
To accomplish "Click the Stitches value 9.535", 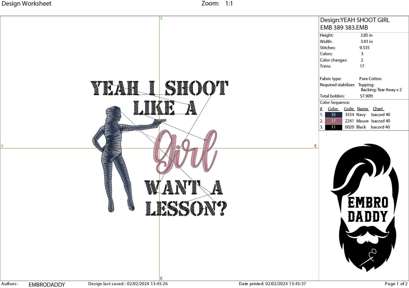I will coord(364,48).
